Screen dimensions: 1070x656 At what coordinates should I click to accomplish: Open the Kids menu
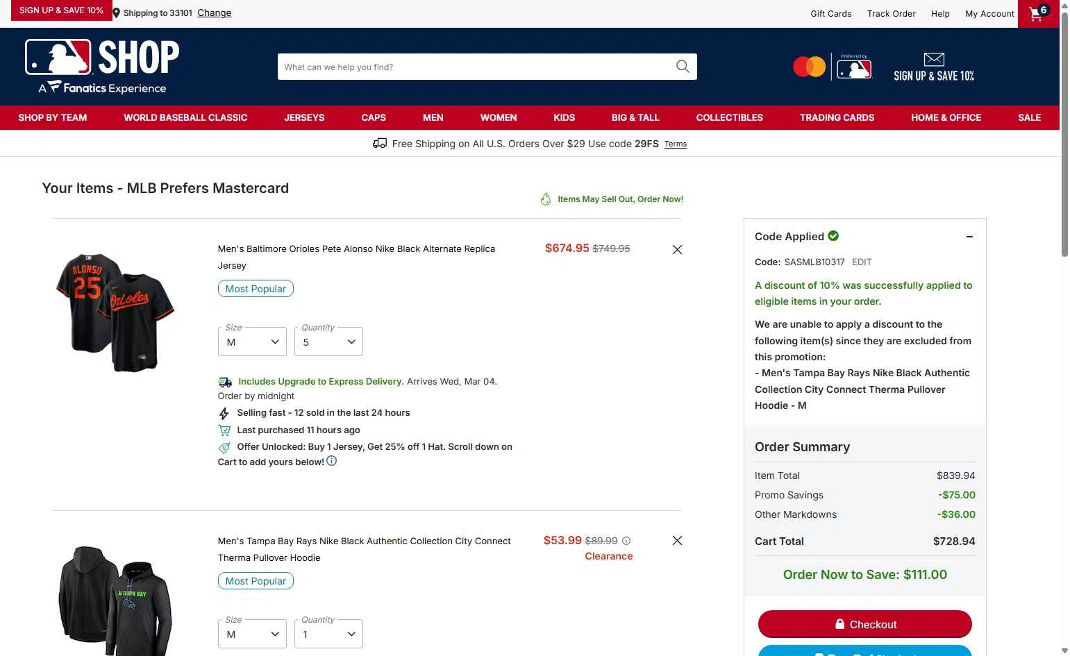tap(565, 117)
